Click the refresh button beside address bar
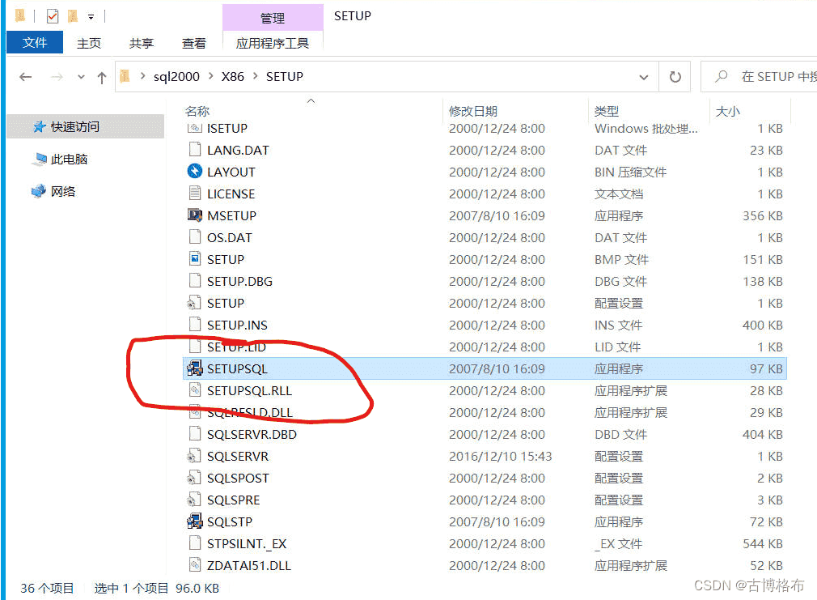Viewport: 817px width, 600px height. coord(675,77)
